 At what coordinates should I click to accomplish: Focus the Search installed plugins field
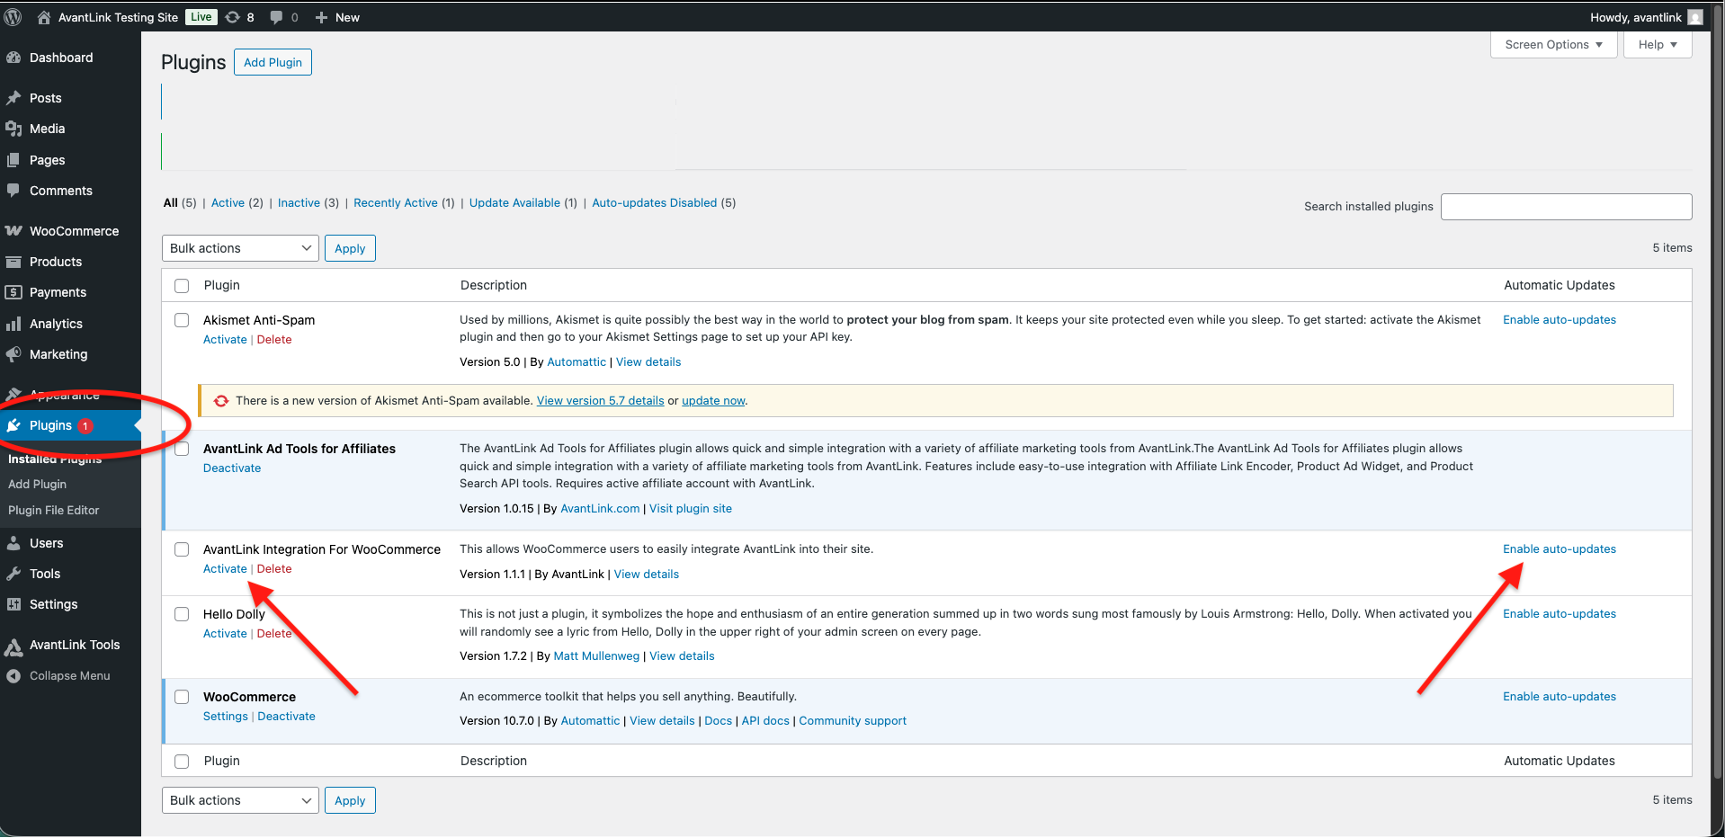pos(1566,207)
